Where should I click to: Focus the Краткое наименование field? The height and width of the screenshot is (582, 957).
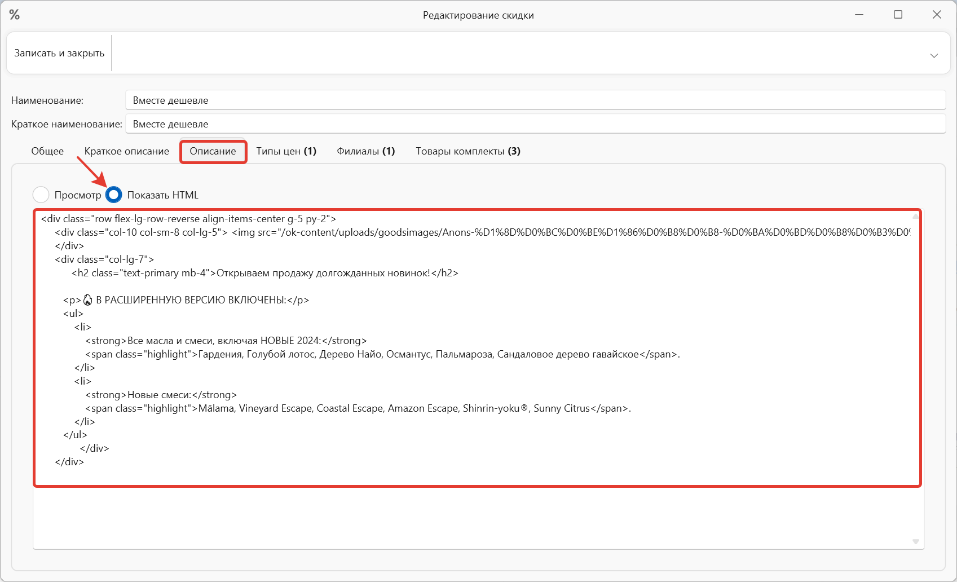395,124
